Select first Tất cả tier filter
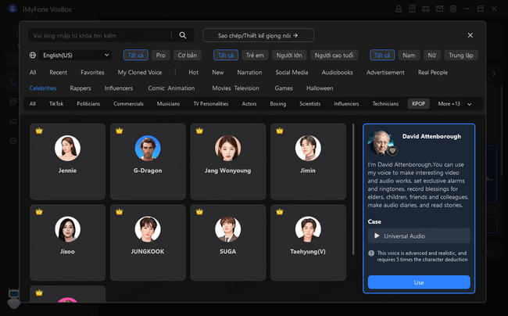 [x=135, y=55]
